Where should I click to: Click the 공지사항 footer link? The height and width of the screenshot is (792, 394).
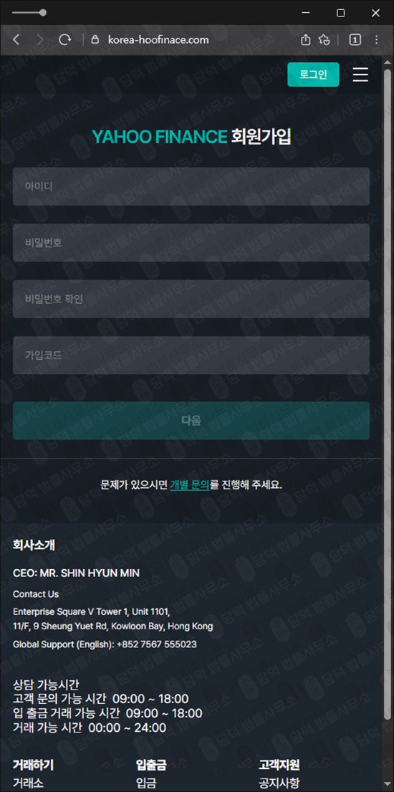pyautogui.click(x=279, y=783)
